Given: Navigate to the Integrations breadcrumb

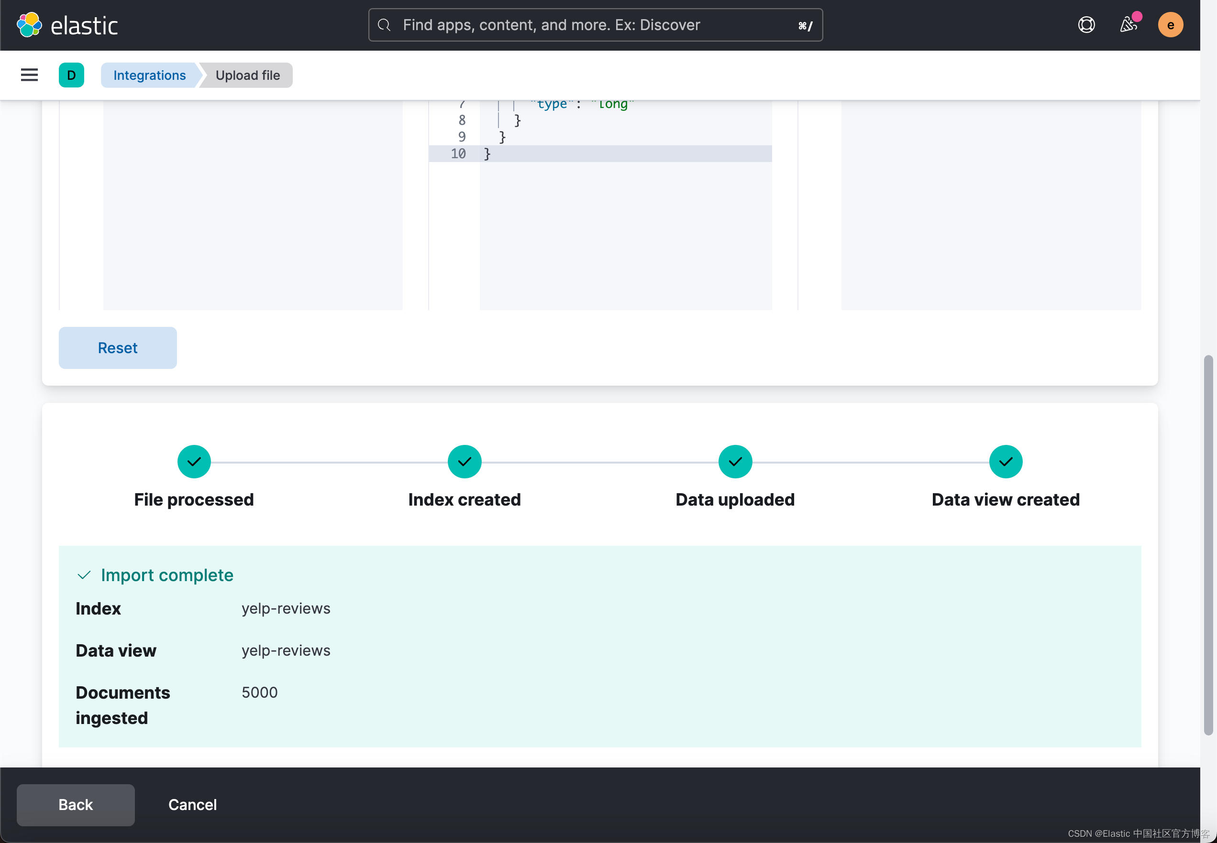Looking at the screenshot, I should coord(149,75).
